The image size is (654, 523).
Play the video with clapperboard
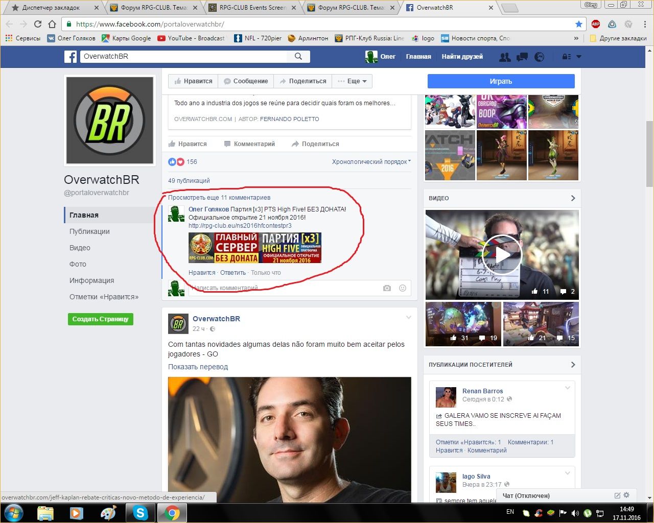[502, 255]
